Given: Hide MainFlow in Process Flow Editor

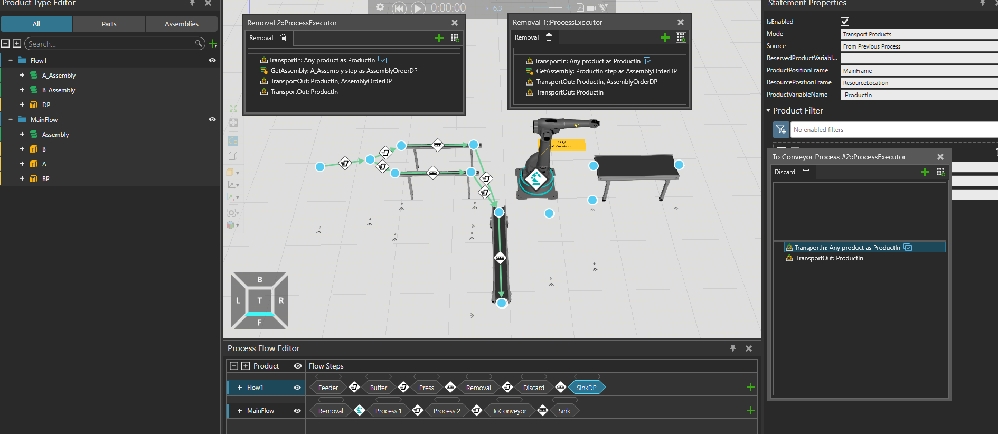Looking at the screenshot, I should 297,411.
